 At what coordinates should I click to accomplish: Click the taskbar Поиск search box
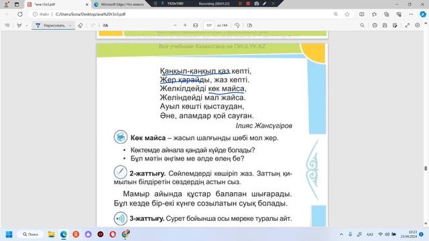30,234
